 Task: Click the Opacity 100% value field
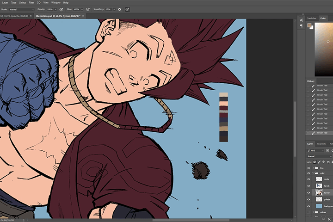click(x=50, y=9)
